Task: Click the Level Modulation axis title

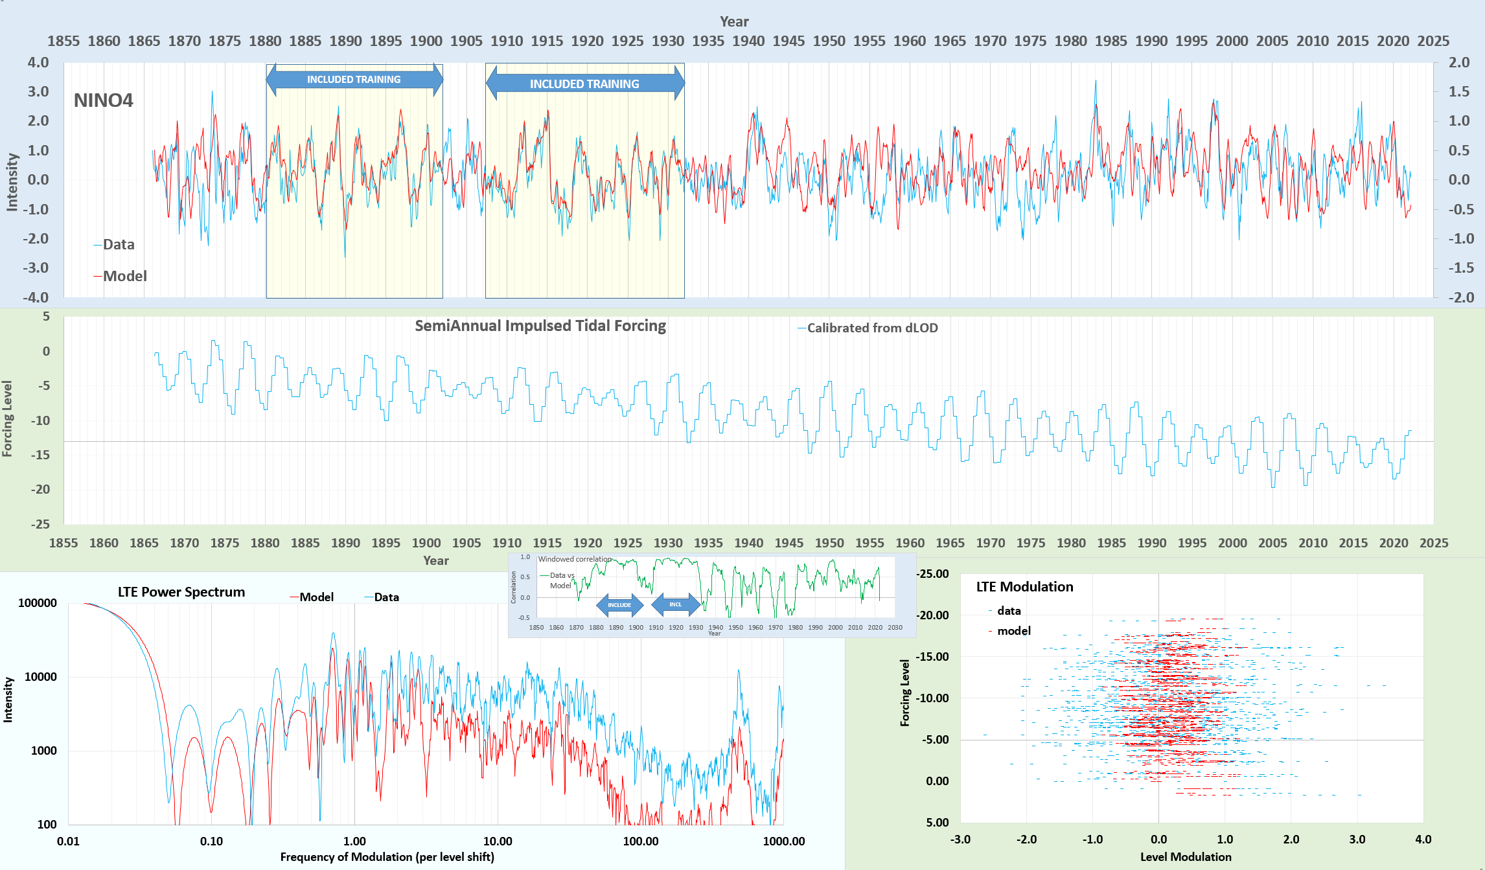Action: point(1185,856)
